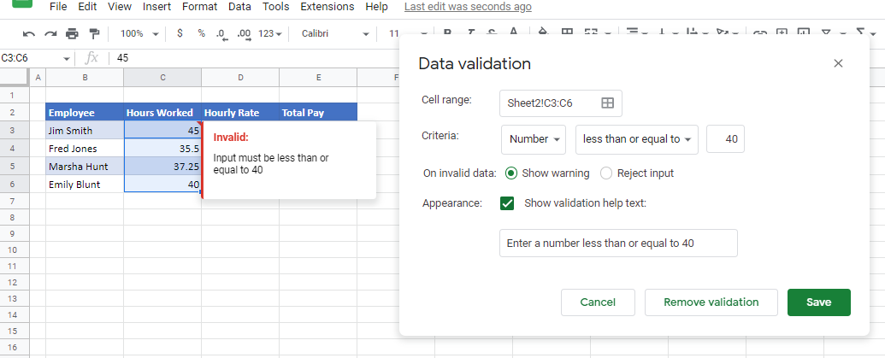Viewport: 885px width, 358px height.
Task: Open the Insert menu
Action: [x=156, y=7]
